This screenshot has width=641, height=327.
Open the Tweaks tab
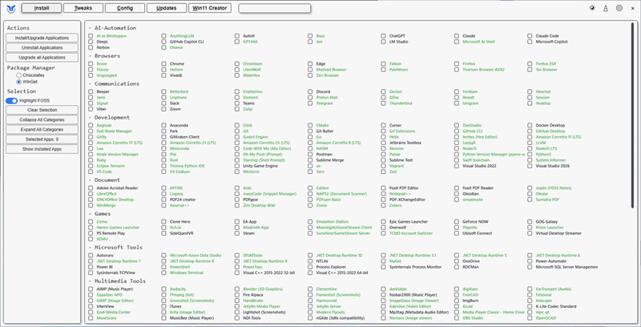pos(83,8)
